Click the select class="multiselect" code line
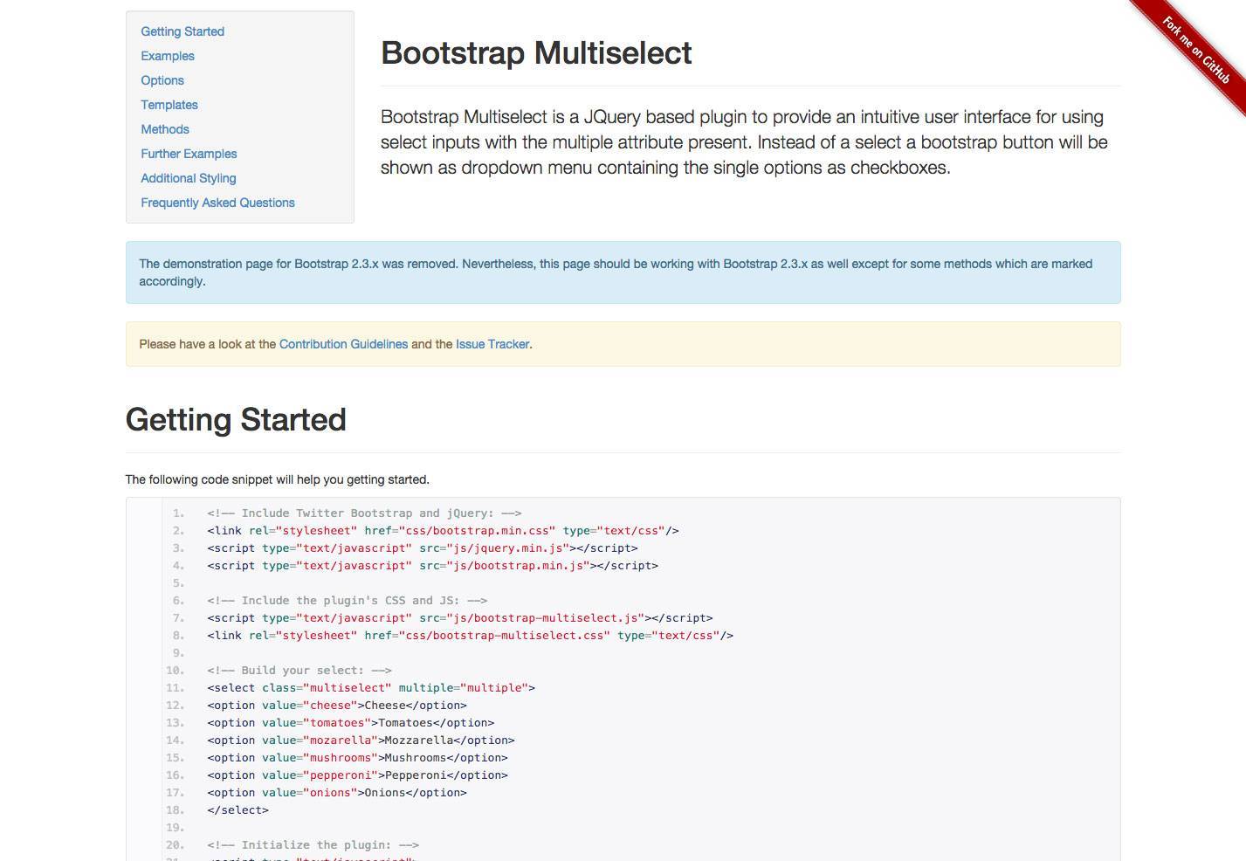 click(x=371, y=688)
